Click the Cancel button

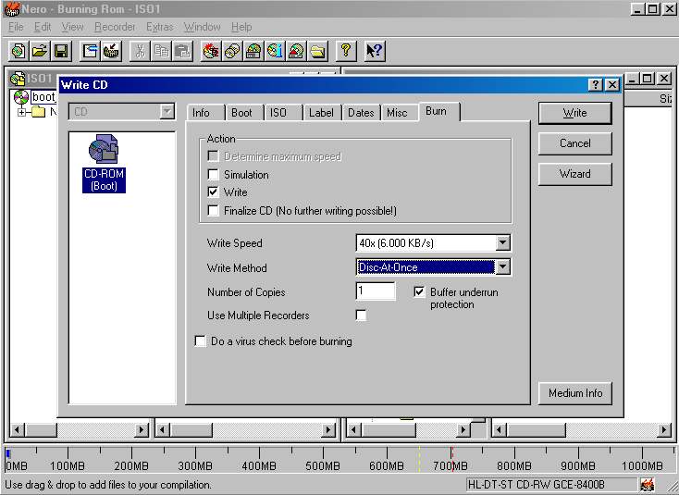(575, 143)
